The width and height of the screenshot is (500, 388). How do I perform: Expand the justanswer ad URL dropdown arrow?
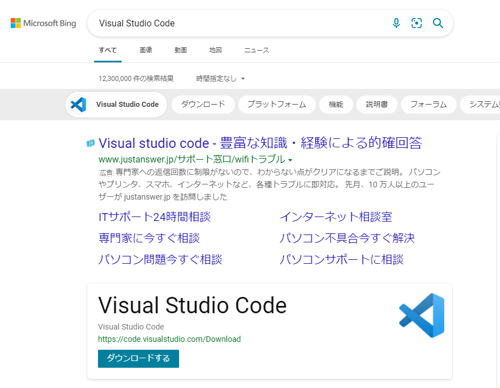pos(290,160)
